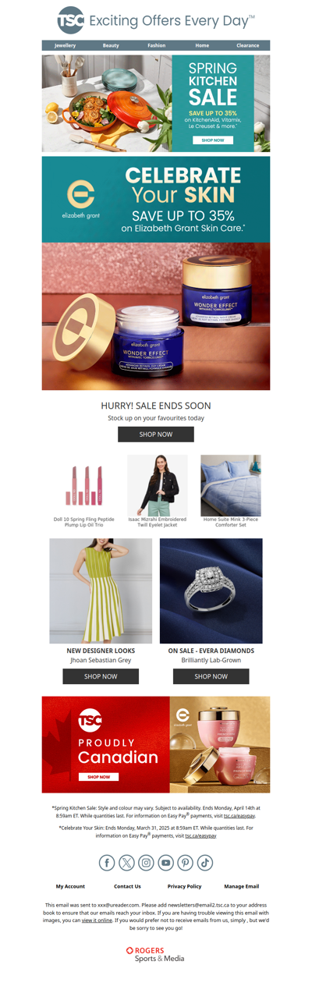Open the X (Twitter) social icon
The width and height of the screenshot is (312, 986).
pyautogui.click(x=126, y=863)
